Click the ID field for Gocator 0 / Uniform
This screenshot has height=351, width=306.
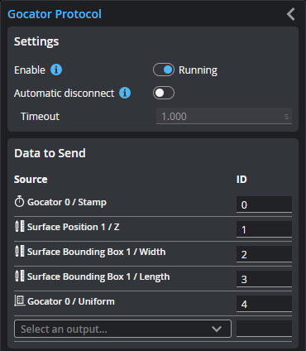pyautogui.click(x=264, y=304)
